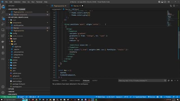Collapse the components folder
The height and width of the screenshot is (101, 180).
pos(9,23)
